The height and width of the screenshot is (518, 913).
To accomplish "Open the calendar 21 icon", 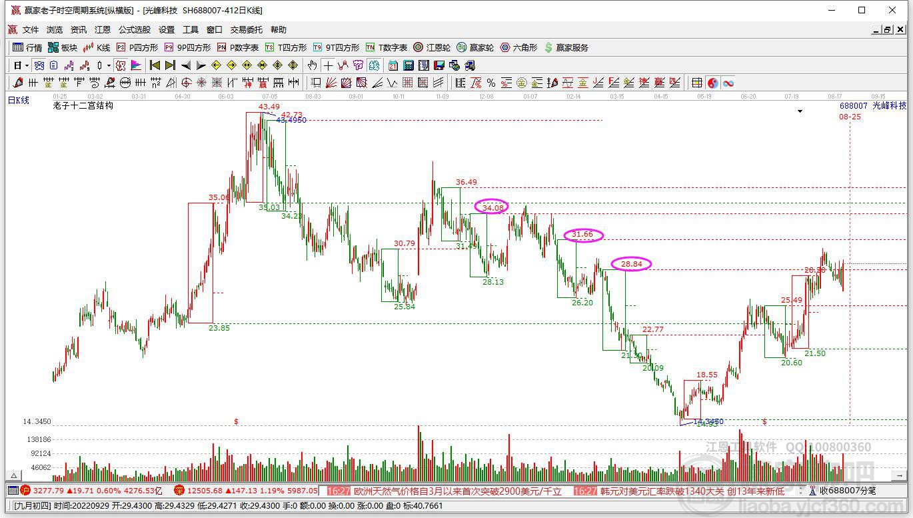I will [393, 65].
